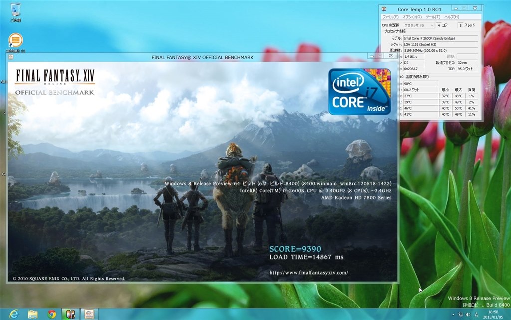Switch to Core Temp taskbar button
The height and width of the screenshot is (320, 511).
click(x=70, y=314)
